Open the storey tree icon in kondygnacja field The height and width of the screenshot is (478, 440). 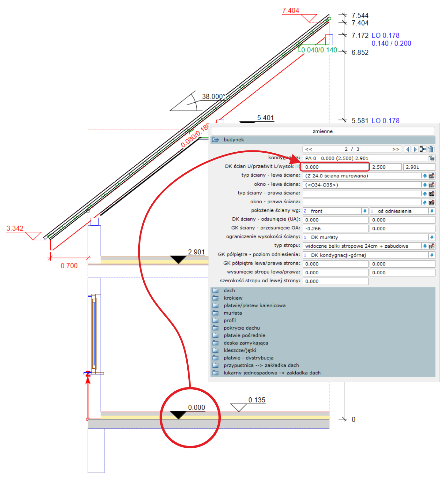[x=431, y=158]
